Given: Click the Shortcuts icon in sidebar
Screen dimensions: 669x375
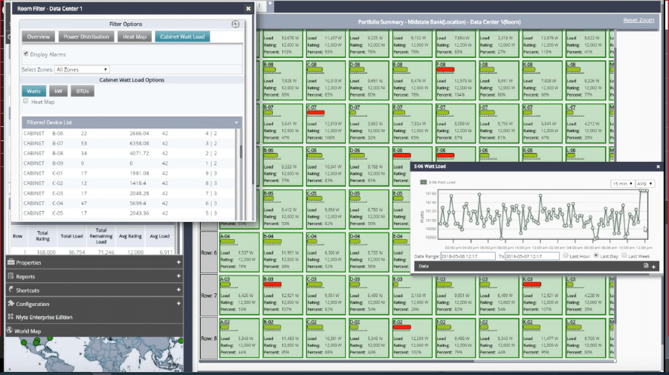Looking at the screenshot, I should tap(11, 290).
